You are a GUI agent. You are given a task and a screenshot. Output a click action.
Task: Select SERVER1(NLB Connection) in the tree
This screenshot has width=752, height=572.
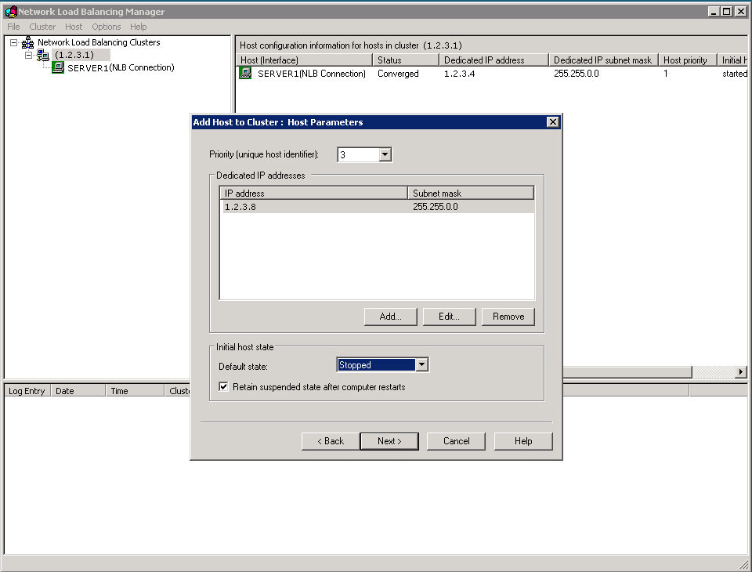click(x=121, y=67)
